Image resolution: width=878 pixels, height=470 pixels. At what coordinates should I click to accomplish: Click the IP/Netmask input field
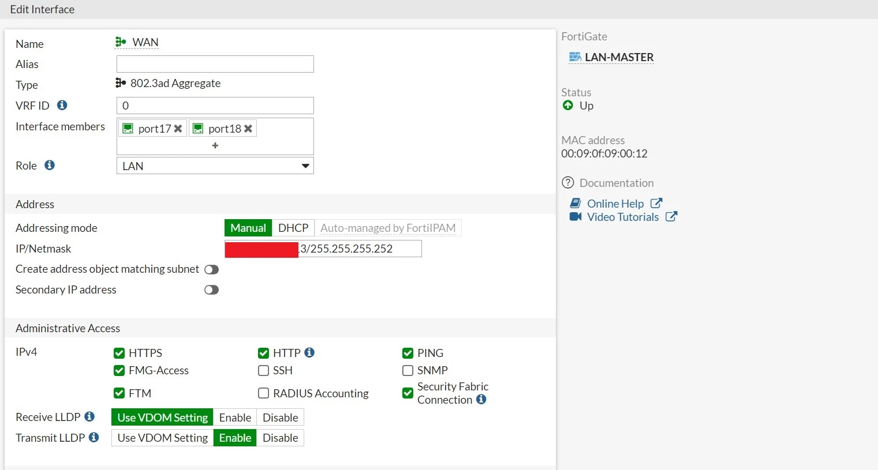tap(323, 249)
